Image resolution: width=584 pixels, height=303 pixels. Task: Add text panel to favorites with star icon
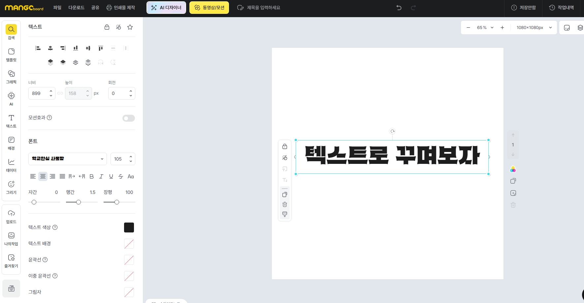coord(130,27)
